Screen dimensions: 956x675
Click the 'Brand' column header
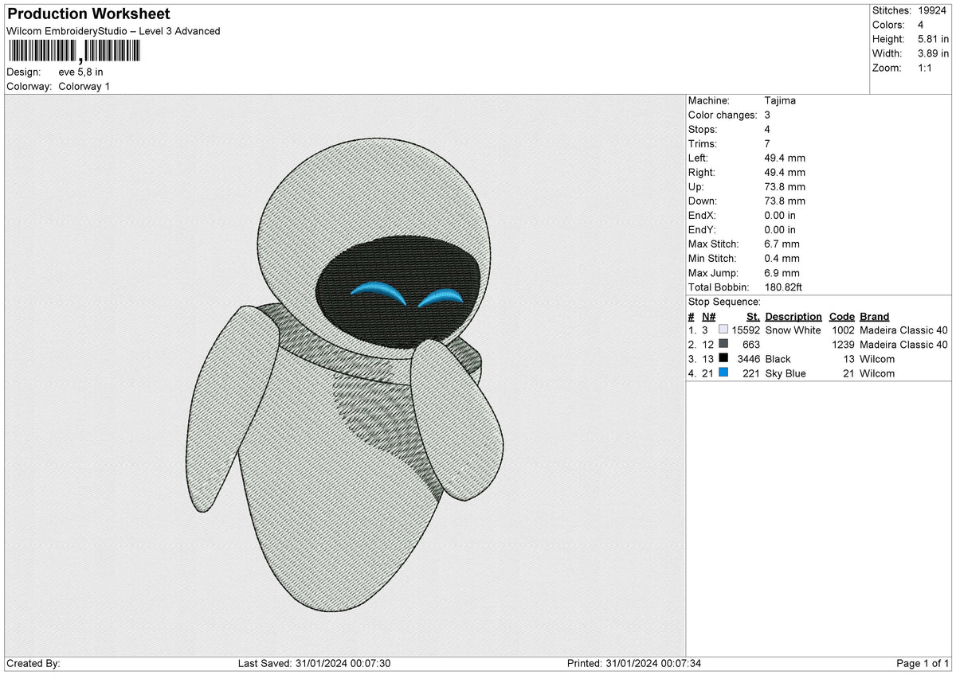click(x=875, y=316)
